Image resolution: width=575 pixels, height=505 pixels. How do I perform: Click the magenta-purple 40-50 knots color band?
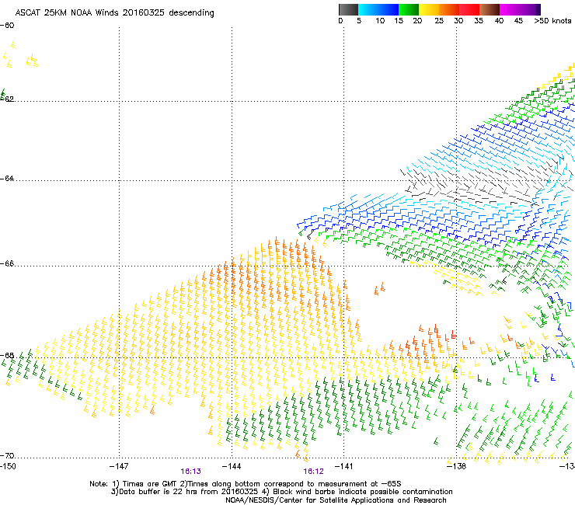click(520, 9)
